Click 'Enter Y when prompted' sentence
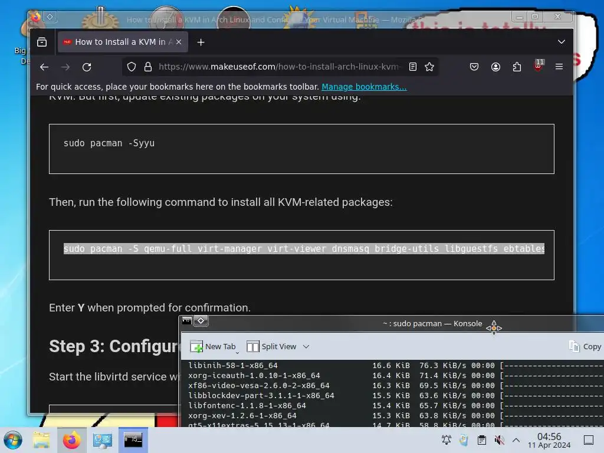Screen dimensions: 604x453 150,308
